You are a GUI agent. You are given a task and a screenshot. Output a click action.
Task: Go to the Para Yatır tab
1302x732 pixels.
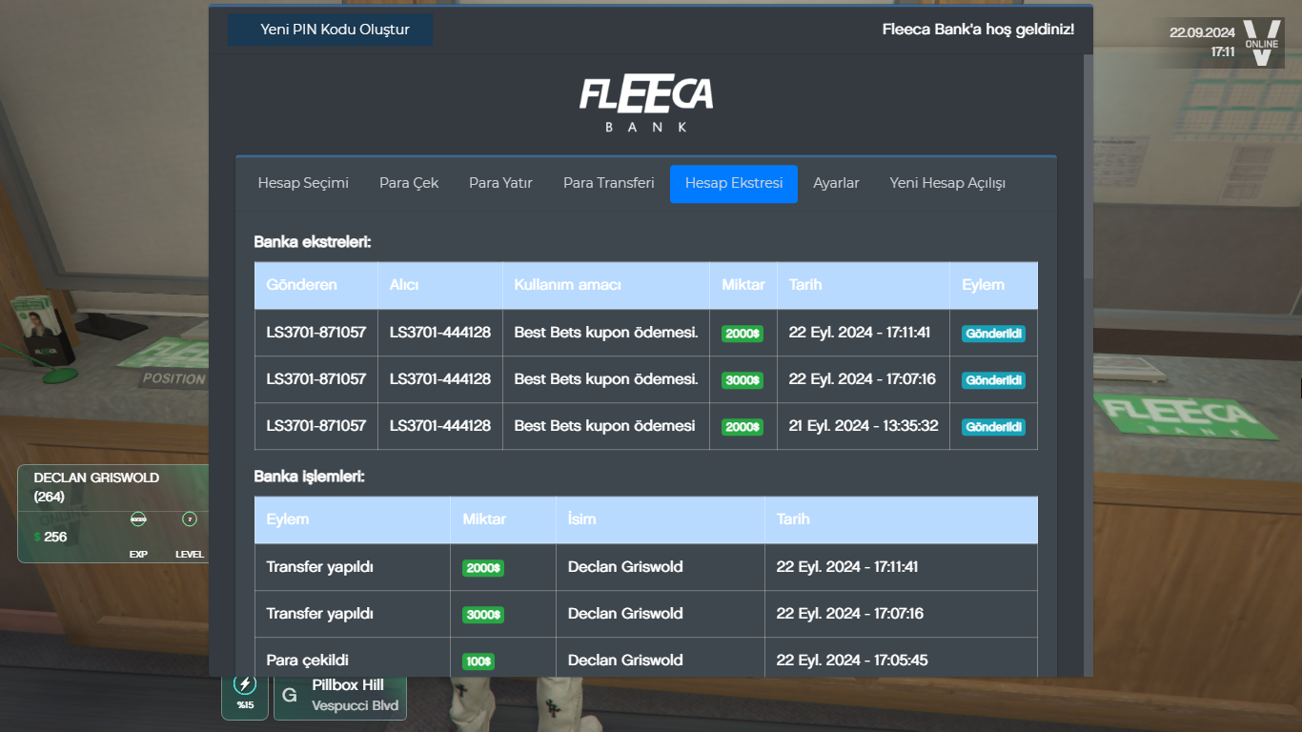(500, 183)
